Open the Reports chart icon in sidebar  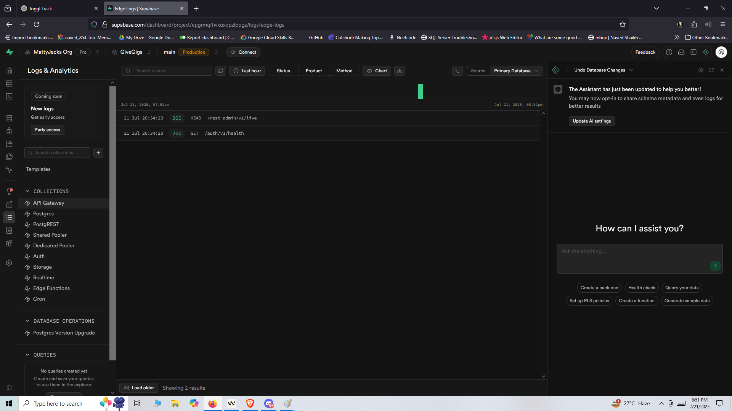[x=9, y=204]
